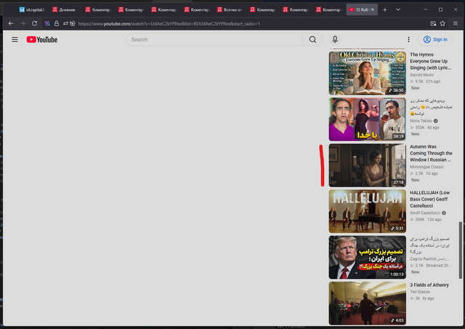The image size is (465, 329).
Task: Click the URL in the address bar
Action: tap(169, 24)
